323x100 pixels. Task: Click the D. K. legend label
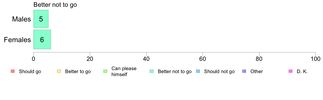302,72
